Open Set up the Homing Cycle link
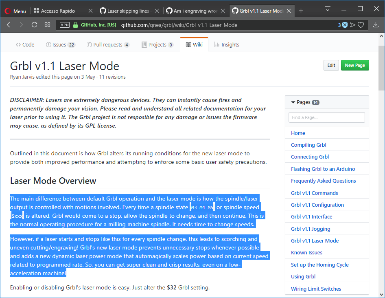385x298 pixels. [320, 265]
